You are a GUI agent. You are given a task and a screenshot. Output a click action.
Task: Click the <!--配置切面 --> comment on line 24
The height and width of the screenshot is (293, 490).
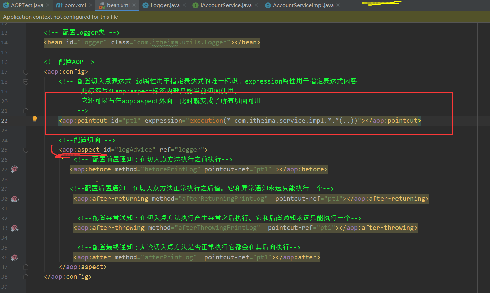[87, 140]
